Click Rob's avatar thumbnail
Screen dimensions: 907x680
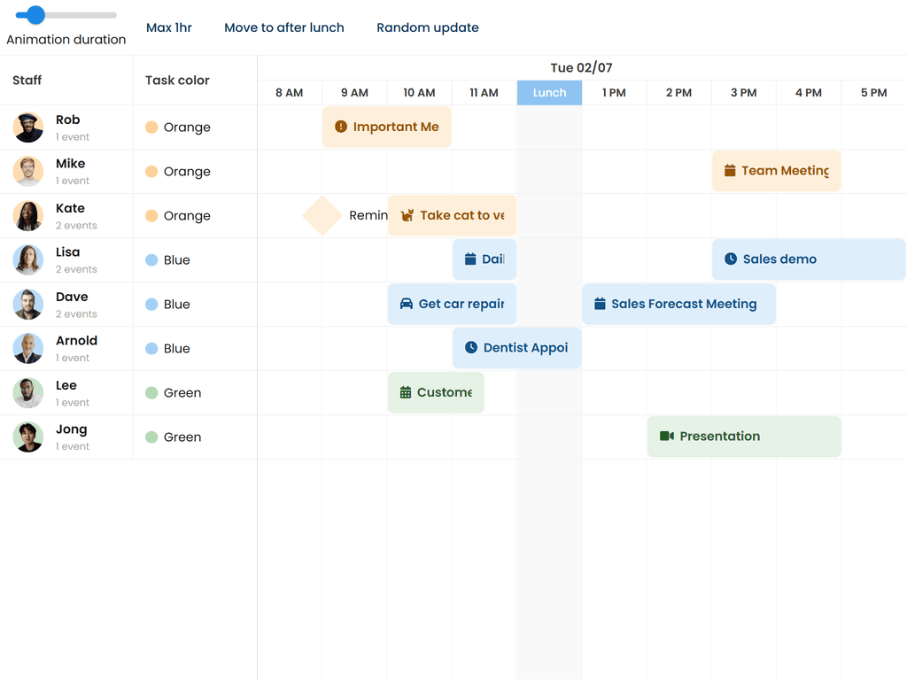(x=28, y=127)
